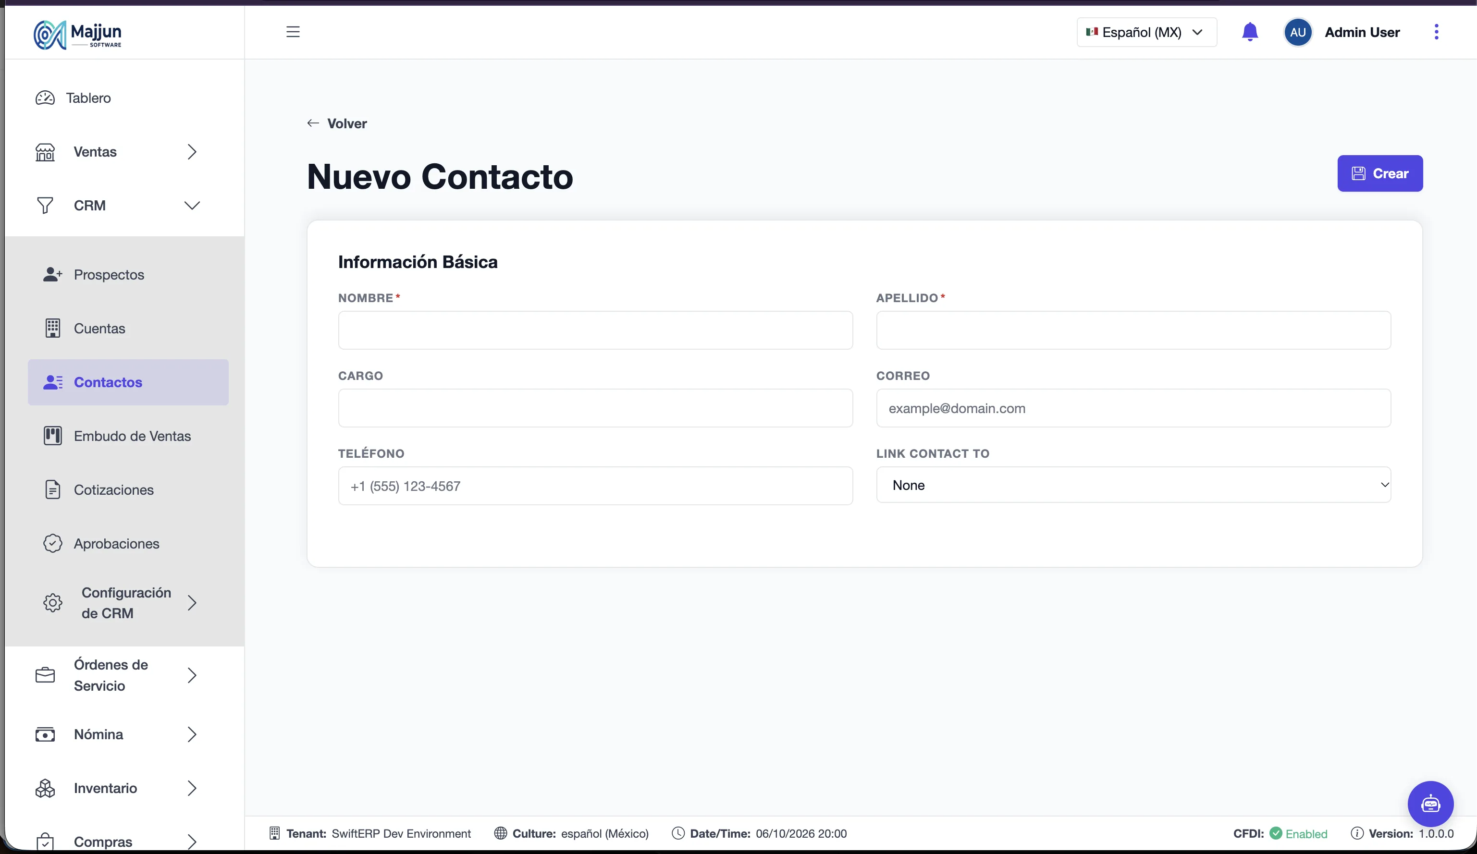The height and width of the screenshot is (854, 1477).
Task: Click the Cuentas building icon
Action: (53, 329)
